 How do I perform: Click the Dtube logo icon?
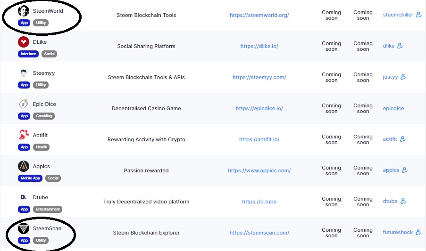tap(23, 197)
